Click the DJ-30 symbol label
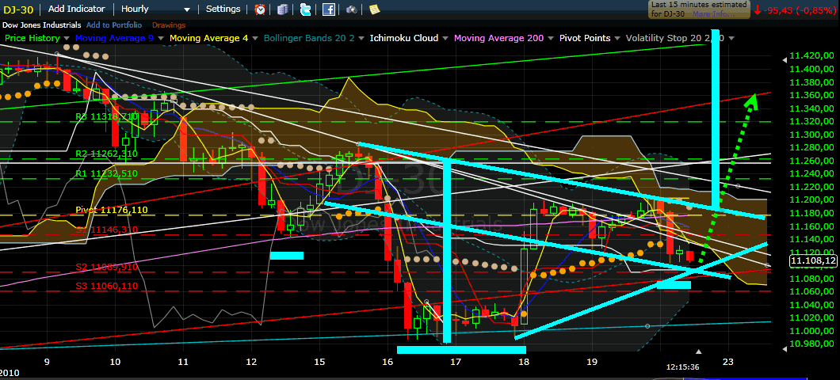The width and height of the screenshot is (840, 380). click(19, 9)
